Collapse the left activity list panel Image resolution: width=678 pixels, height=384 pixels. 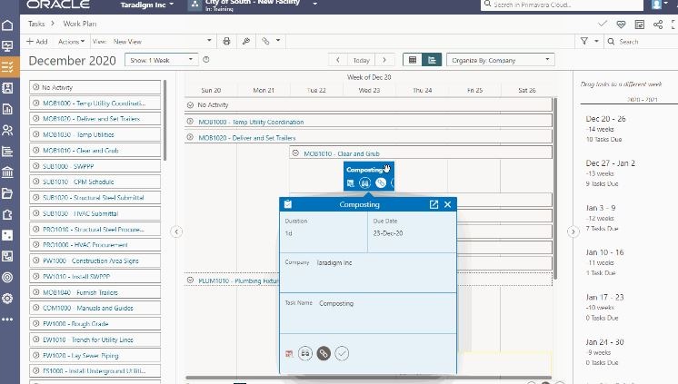pyautogui.click(x=176, y=231)
